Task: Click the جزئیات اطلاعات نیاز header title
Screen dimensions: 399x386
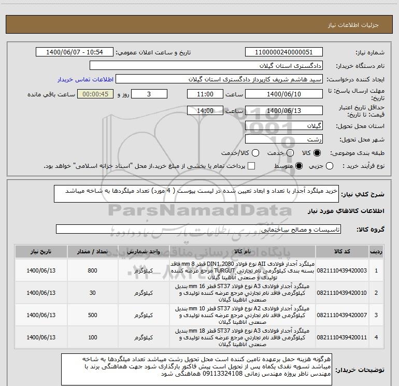Action: [353, 25]
